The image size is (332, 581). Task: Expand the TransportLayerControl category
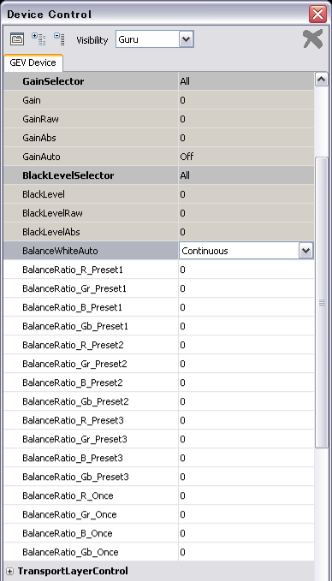click(x=10, y=572)
